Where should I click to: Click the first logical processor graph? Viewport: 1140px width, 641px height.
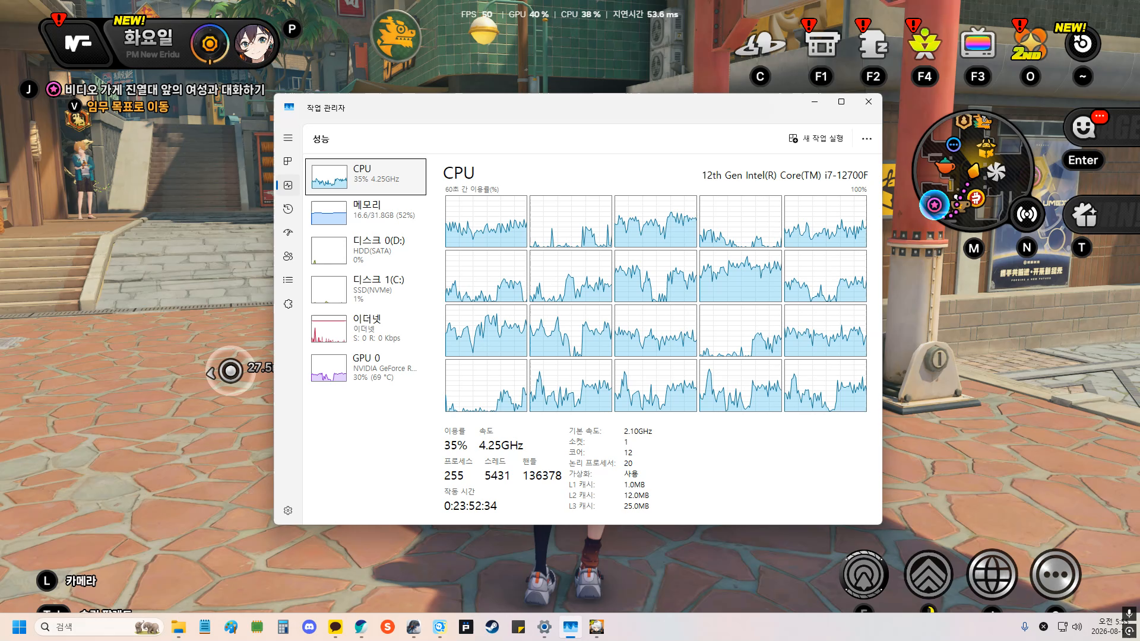486,221
